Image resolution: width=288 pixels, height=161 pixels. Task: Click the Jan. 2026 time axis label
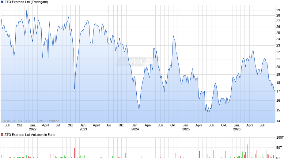click(x=237, y=127)
